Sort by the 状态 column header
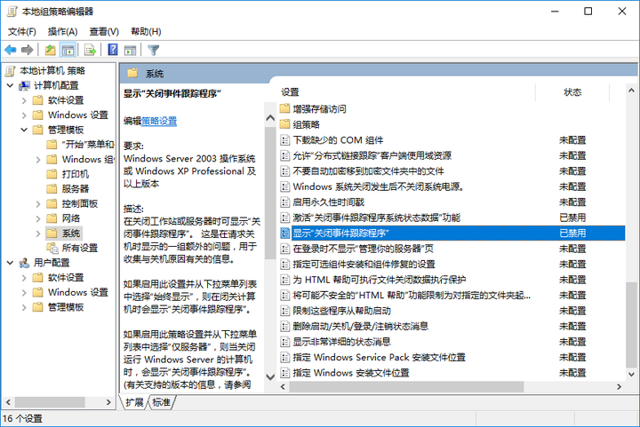The width and height of the screenshot is (640, 427). (x=572, y=92)
